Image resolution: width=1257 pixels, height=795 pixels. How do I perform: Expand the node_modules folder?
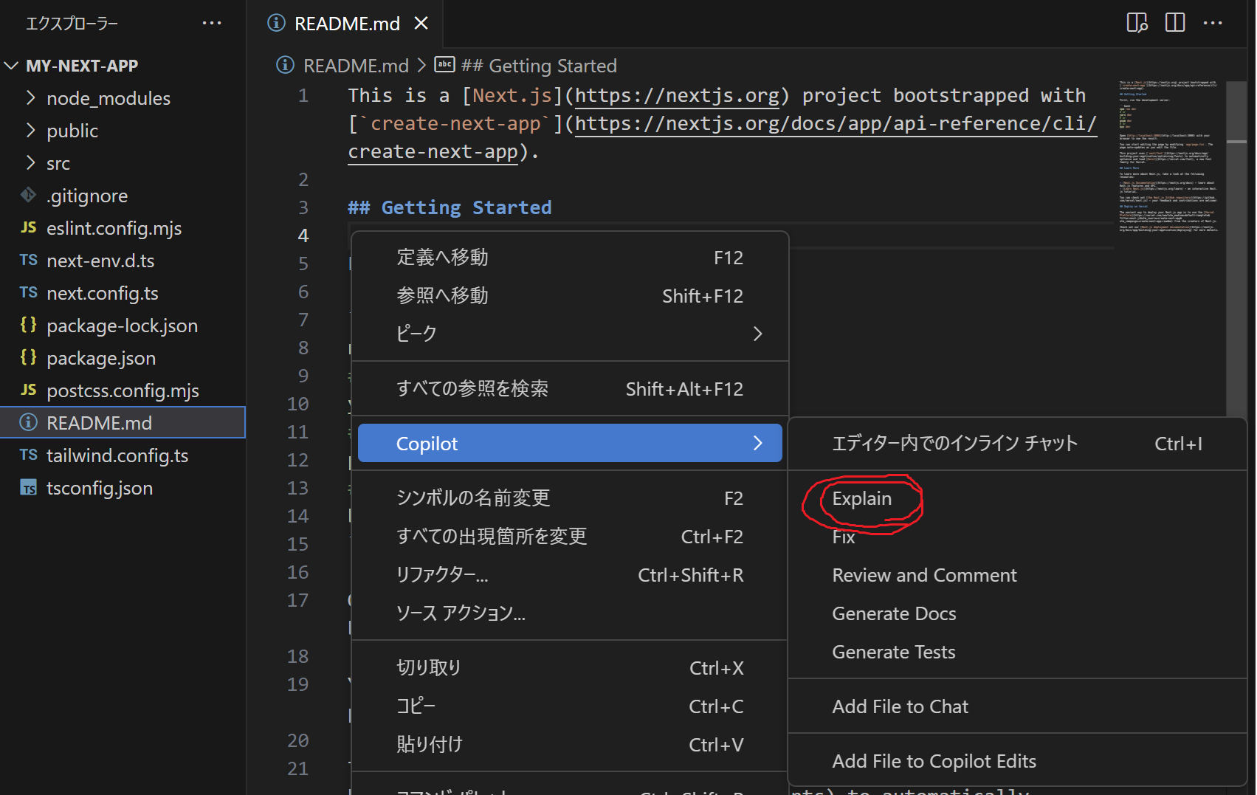coord(30,97)
